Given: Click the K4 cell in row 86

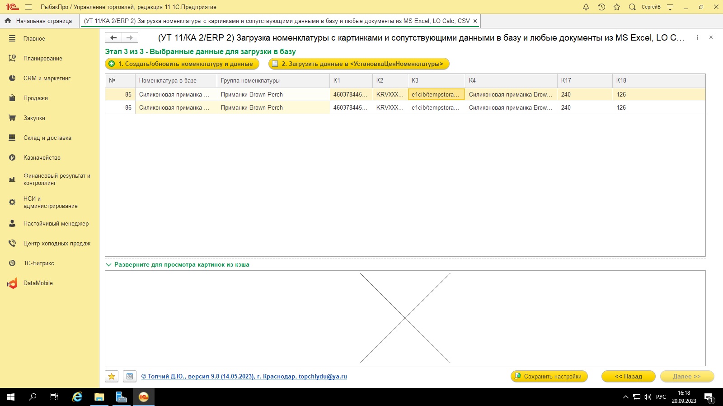Looking at the screenshot, I should point(511,107).
